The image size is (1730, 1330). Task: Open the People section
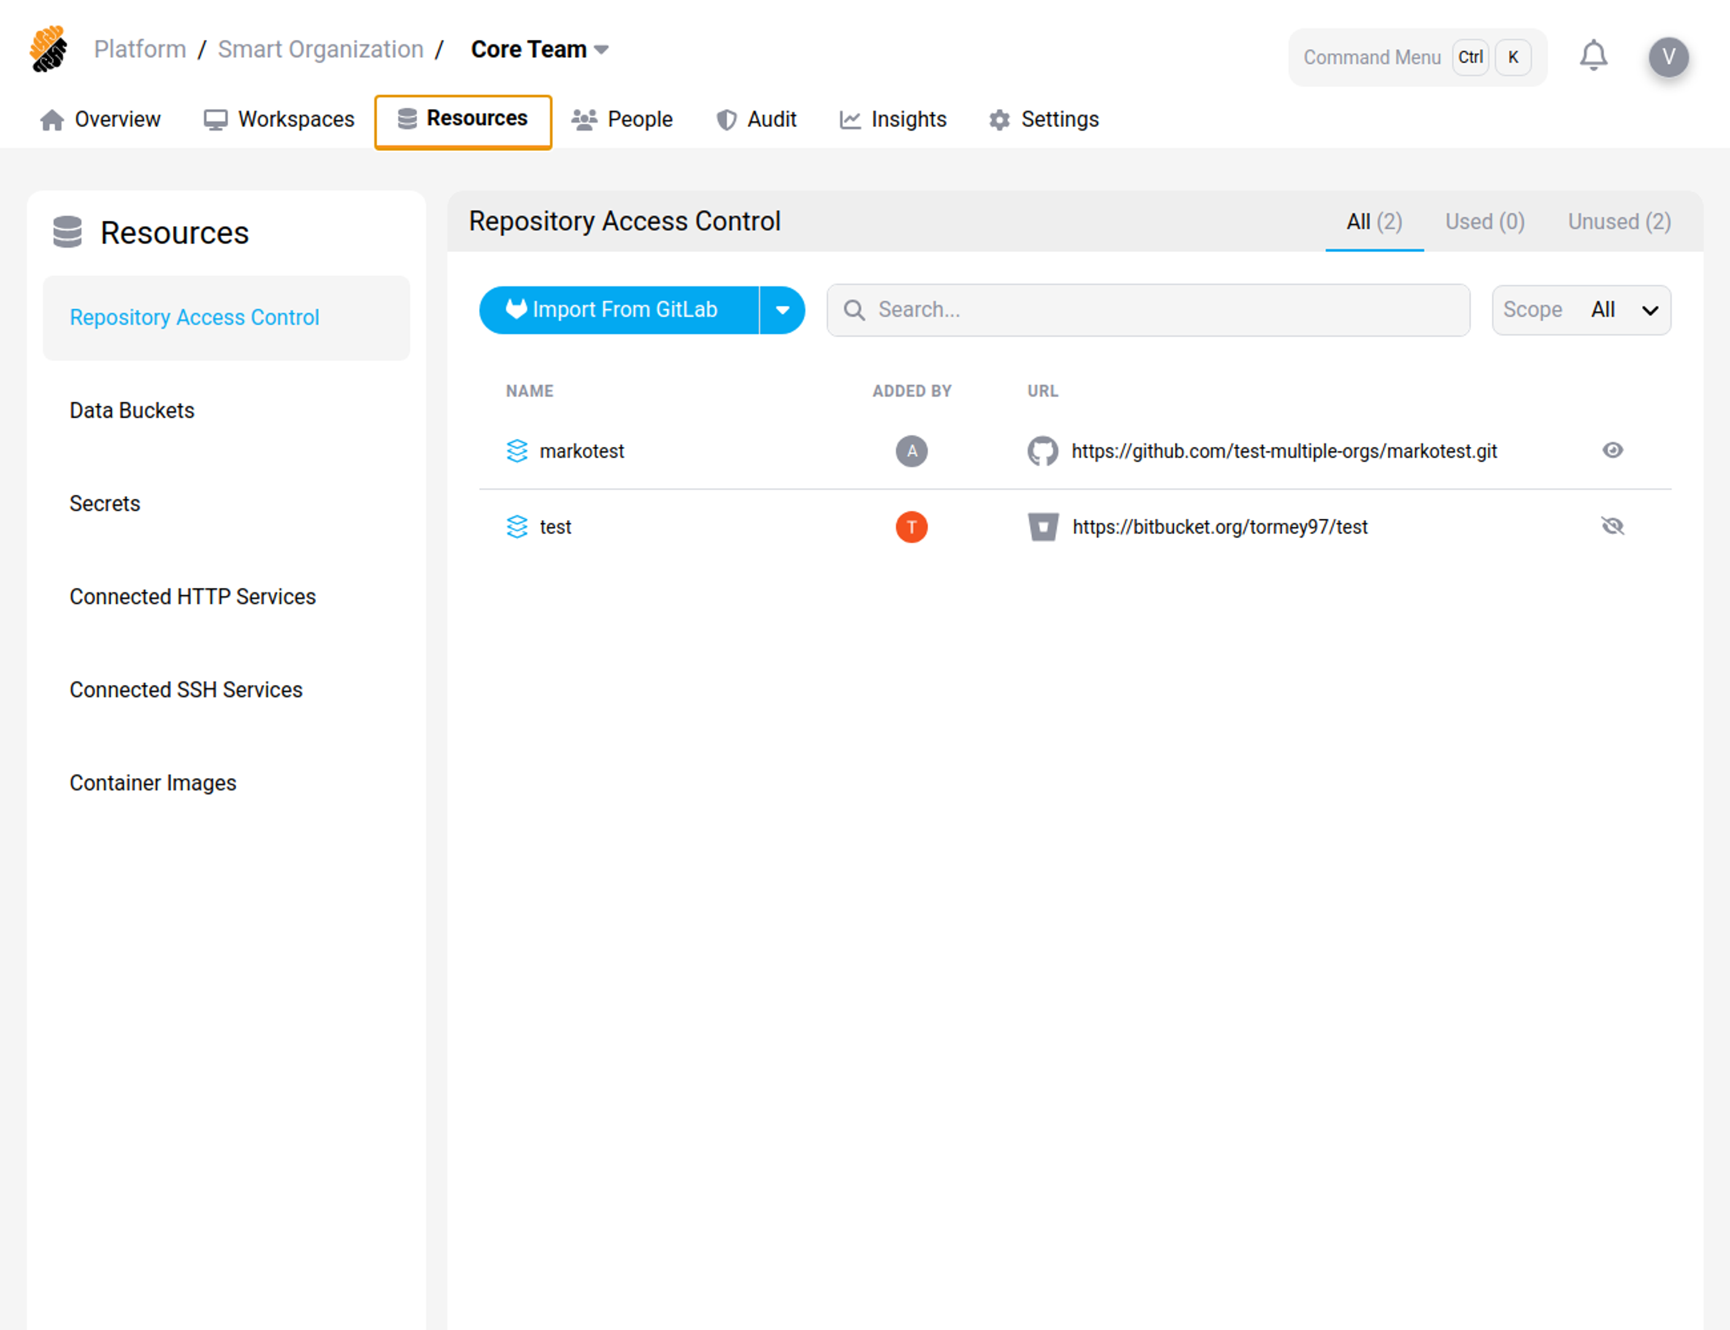623,120
